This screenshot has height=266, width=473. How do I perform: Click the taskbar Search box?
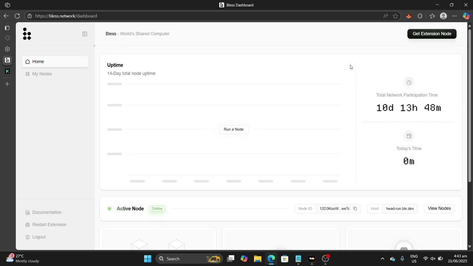(x=189, y=259)
